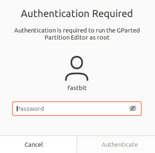Place cursor in the orange-bordered password box
The width and height of the screenshot is (155, 153).
tap(77, 108)
